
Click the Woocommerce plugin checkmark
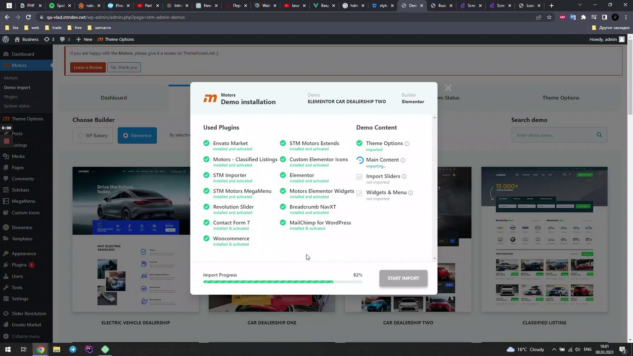coord(206,238)
